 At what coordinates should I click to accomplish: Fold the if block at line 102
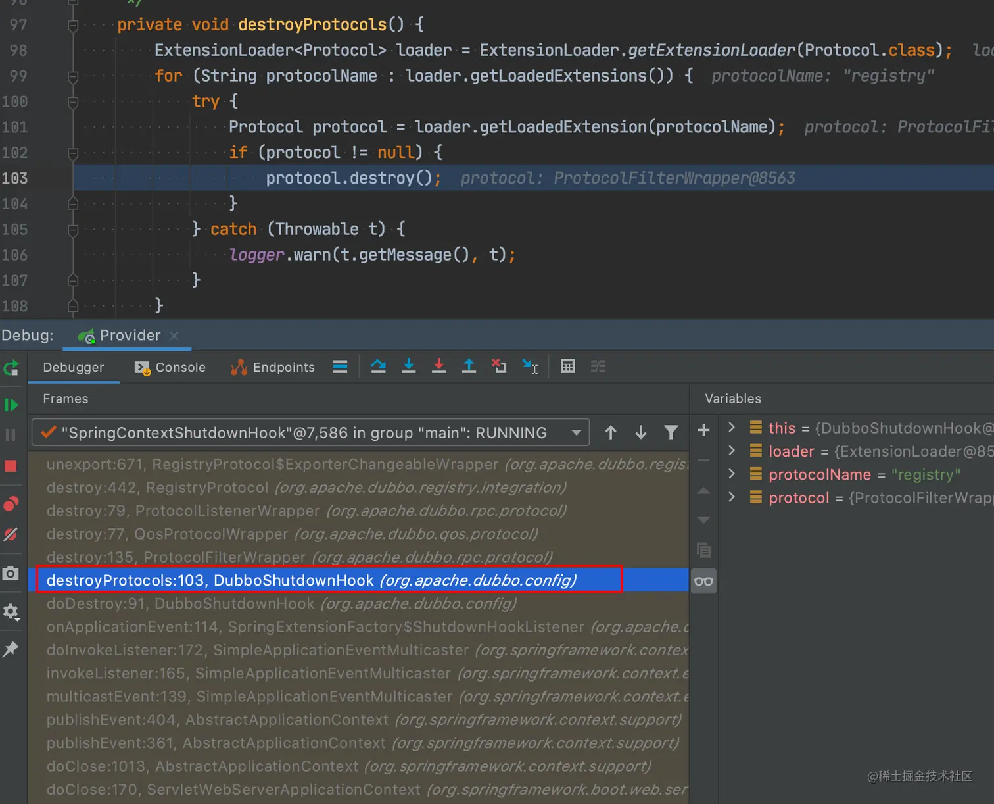pos(73,153)
